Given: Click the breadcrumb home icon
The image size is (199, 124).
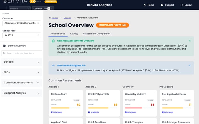Looking at the screenshot, I should [50, 18].
